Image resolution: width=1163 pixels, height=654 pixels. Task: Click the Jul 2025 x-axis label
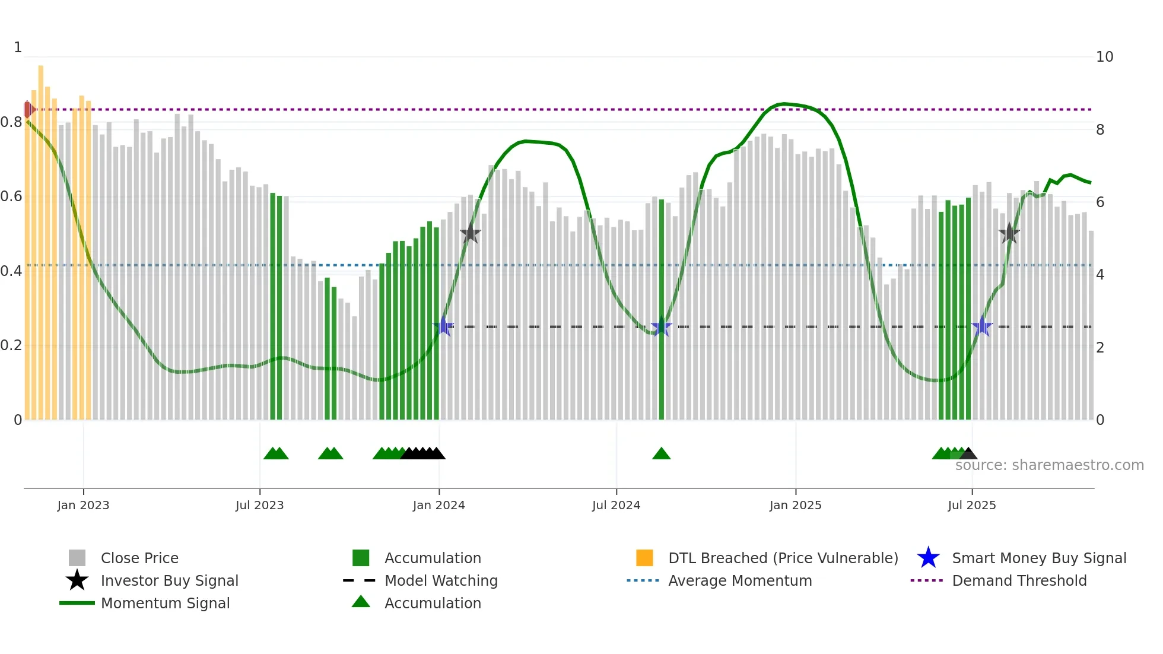coord(971,505)
